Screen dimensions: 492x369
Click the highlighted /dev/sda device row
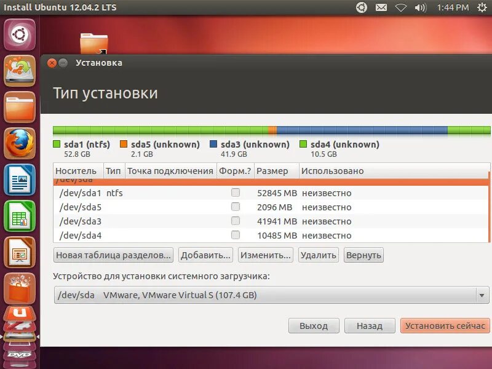pos(271,182)
